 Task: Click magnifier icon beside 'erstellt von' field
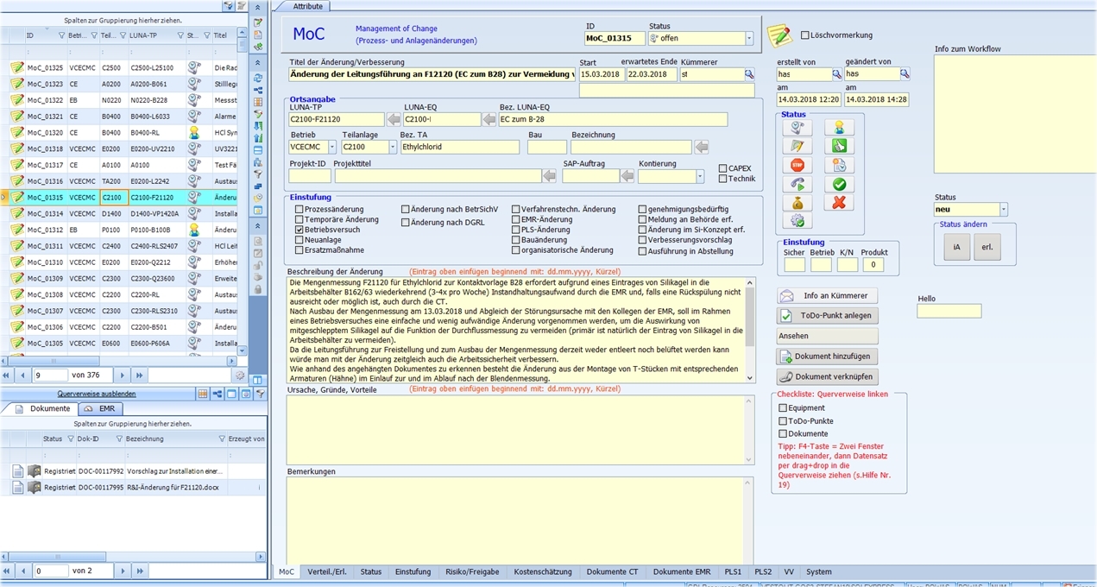click(836, 74)
